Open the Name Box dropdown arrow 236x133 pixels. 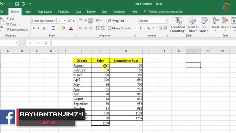coord(16,43)
